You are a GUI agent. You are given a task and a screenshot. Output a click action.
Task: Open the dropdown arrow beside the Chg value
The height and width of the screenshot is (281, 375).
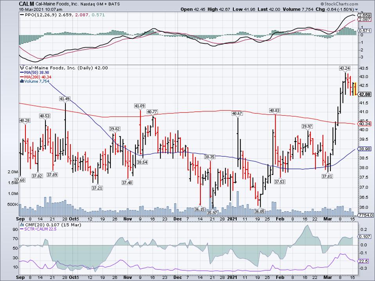click(357, 9)
